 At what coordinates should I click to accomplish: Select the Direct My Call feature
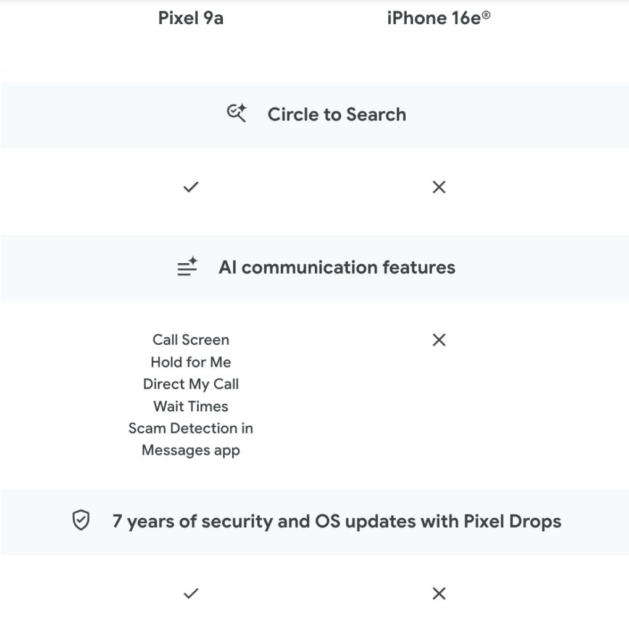pyautogui.click(x=191, y=384)
